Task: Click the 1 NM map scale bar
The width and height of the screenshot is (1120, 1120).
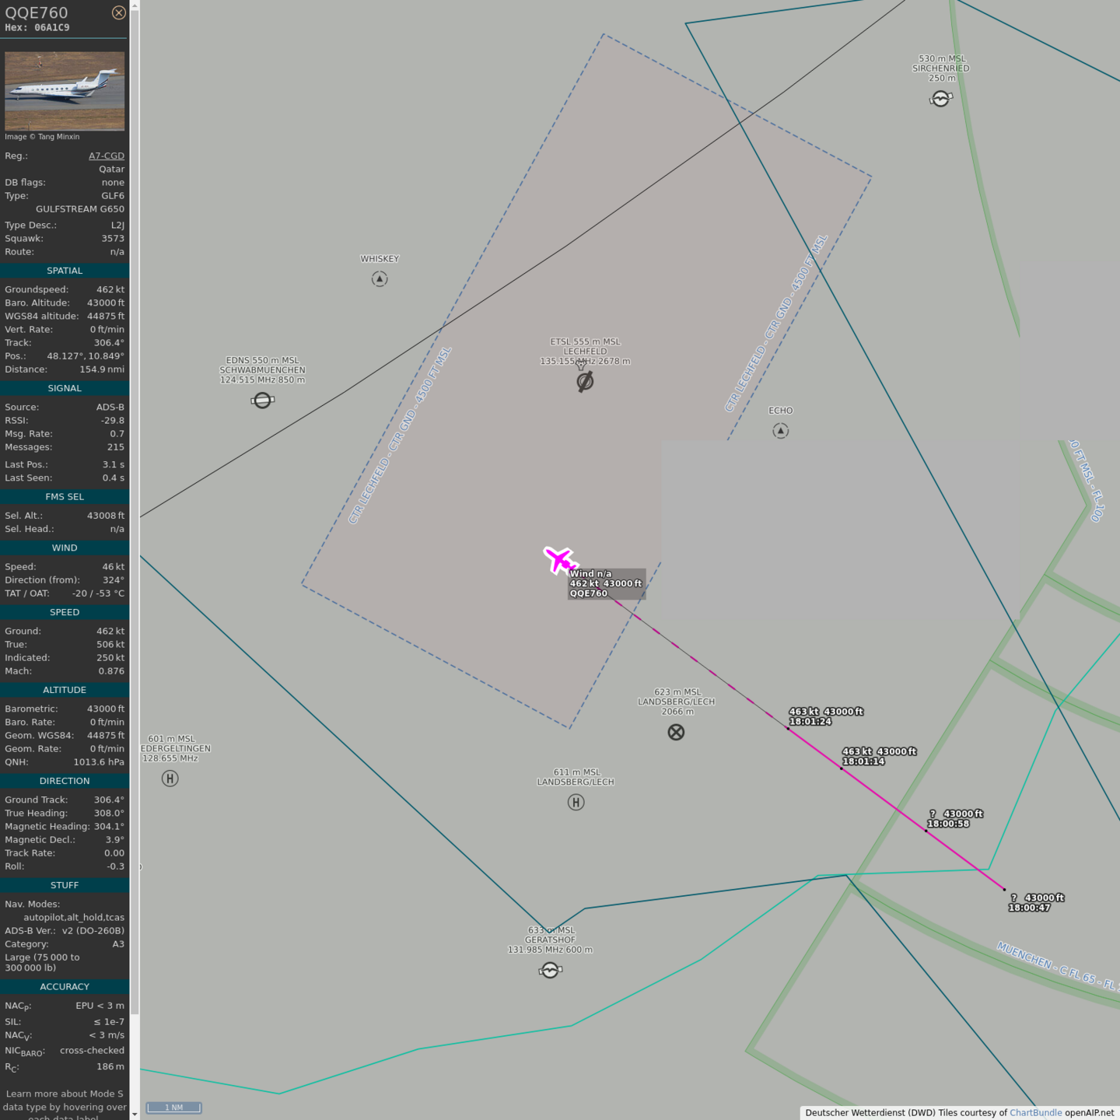Action: pos(173,1108)
